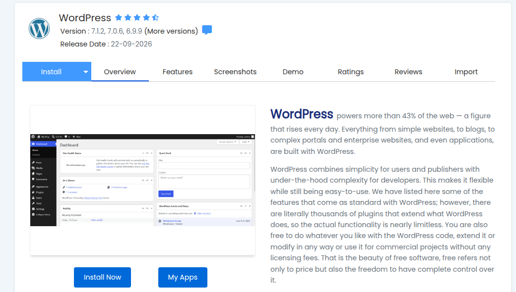Click the WordPress logo icon

coord(39,29)
